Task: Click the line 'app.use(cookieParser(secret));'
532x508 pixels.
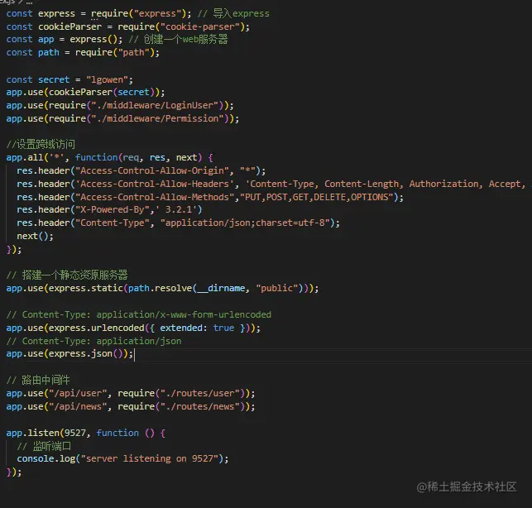Action: 85,92
